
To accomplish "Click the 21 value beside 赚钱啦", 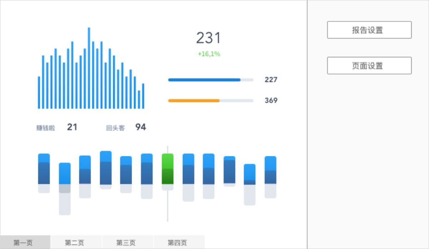I will point(72,127).
